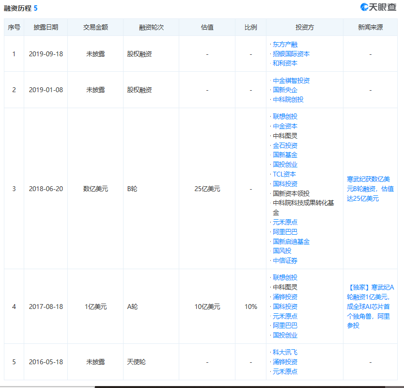404x388 pixels.
Task: Select the date 2016-05-18
Action: click(x=46, y=362)
